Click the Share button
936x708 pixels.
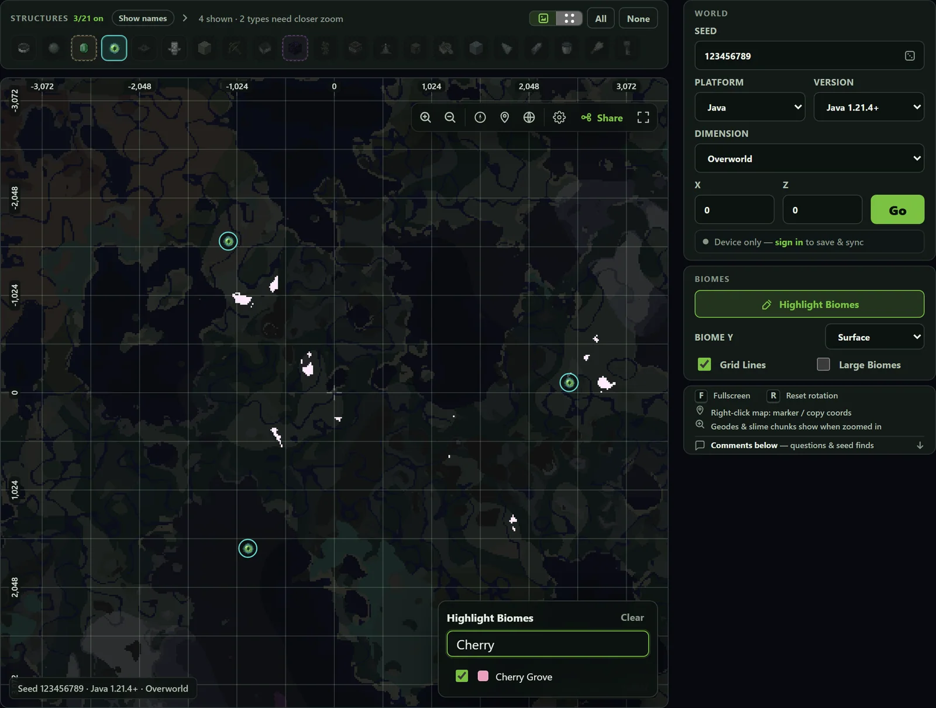pyautogui.click(x=602, y=118)
